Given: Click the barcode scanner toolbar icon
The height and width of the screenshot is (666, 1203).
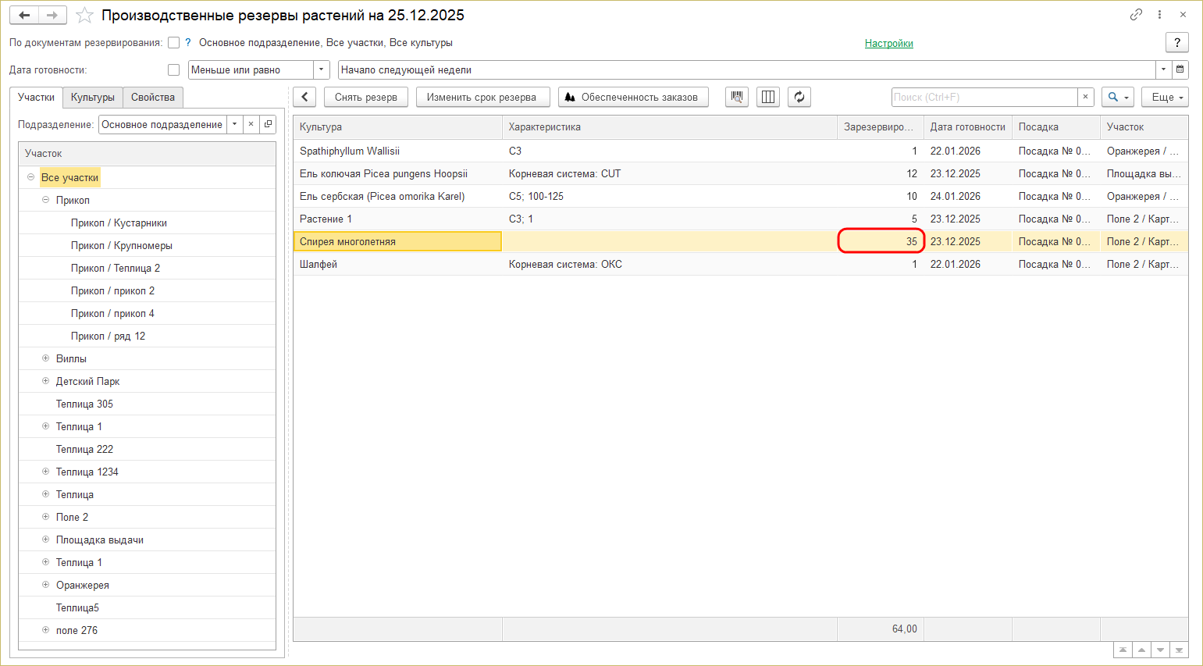Looking at the screenshot, I should tap(737, 97).
